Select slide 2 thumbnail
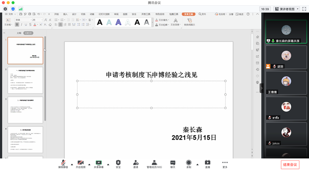309x171 pixels. (x=25, y=80)
